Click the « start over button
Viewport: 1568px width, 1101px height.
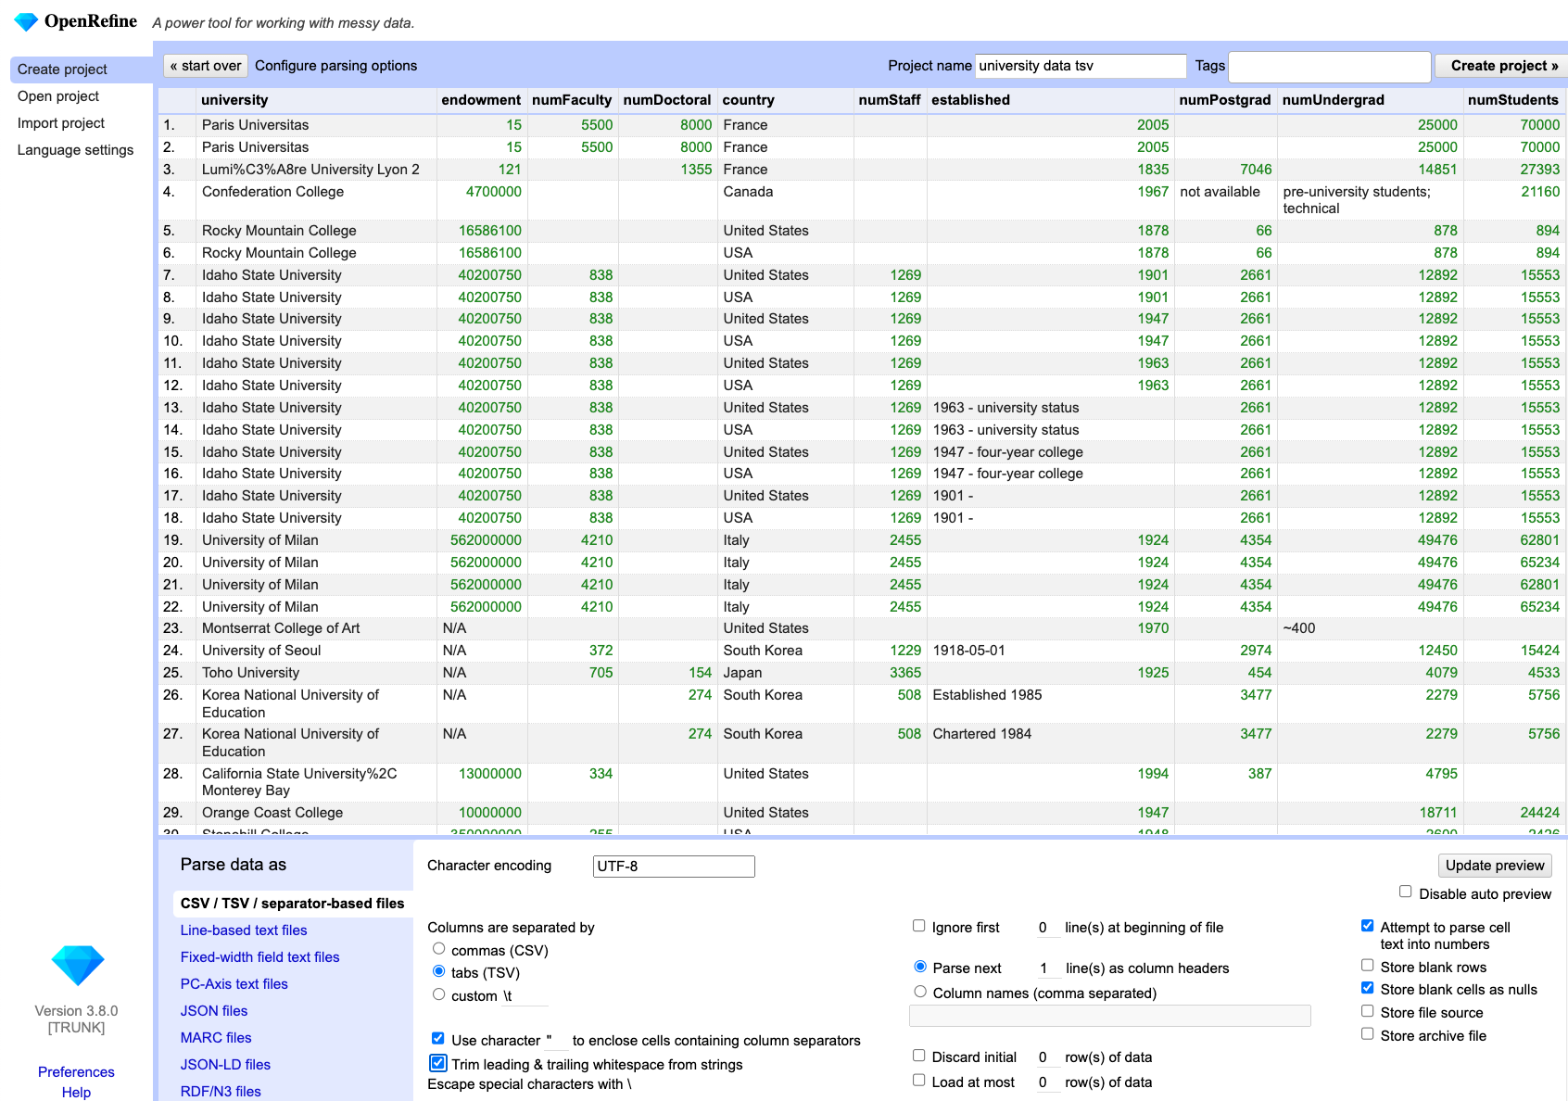pyautogui.click(x=206, y=66)
